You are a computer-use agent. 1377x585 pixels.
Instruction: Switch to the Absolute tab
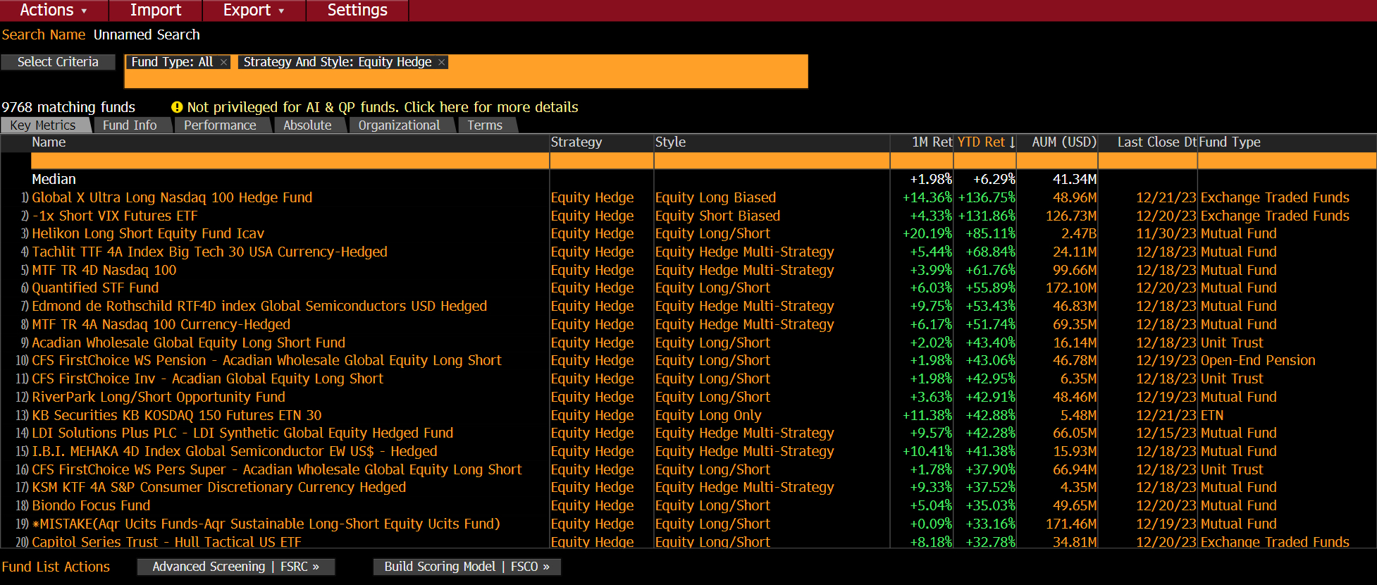click(307, 125)
